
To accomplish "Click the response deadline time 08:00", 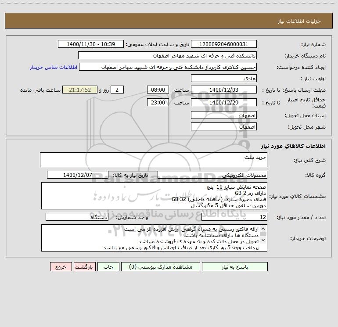I will pos(158,90).
